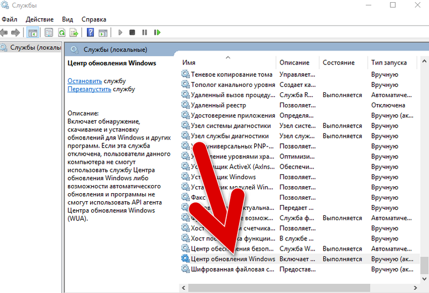Open the Справка menu
This screenshot has height=293, width=429.
click(x=94, y=19)
